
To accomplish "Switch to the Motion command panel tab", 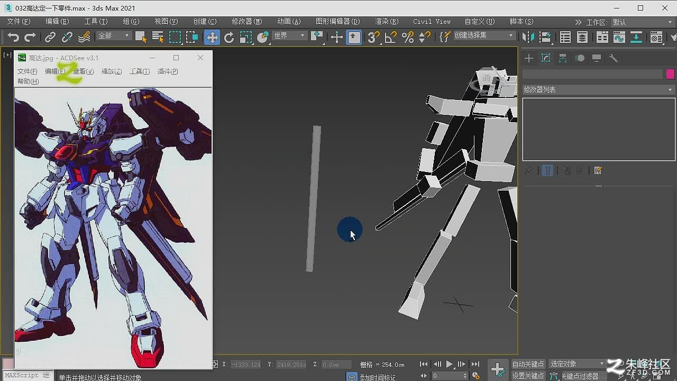I will tap(580, 58).
